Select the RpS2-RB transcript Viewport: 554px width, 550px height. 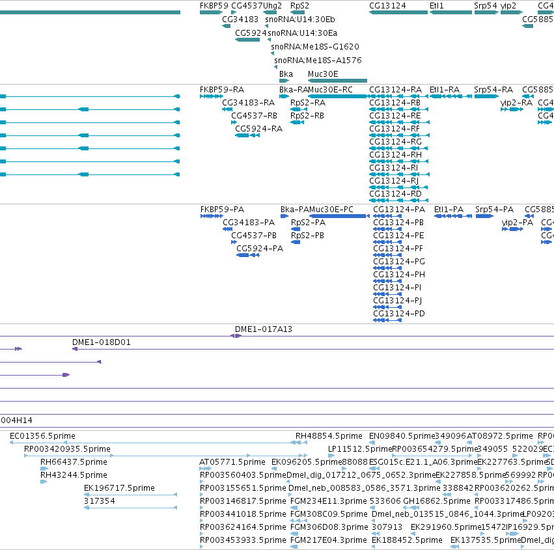click(297, 122)
